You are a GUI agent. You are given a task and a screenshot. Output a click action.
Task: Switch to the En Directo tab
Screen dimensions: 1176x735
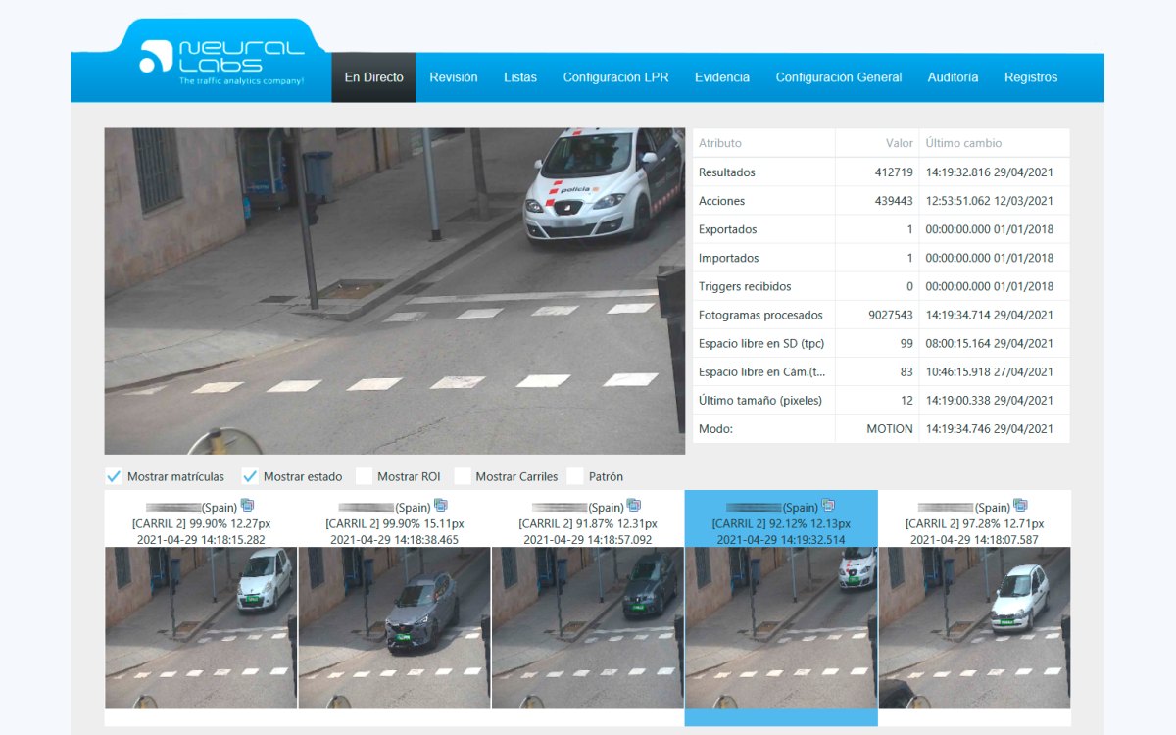pos(373,77)
